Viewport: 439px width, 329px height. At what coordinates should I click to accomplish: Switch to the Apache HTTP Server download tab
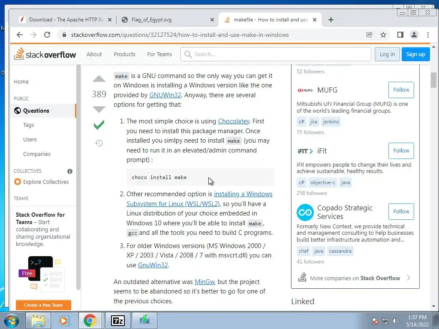pos(66,20)
